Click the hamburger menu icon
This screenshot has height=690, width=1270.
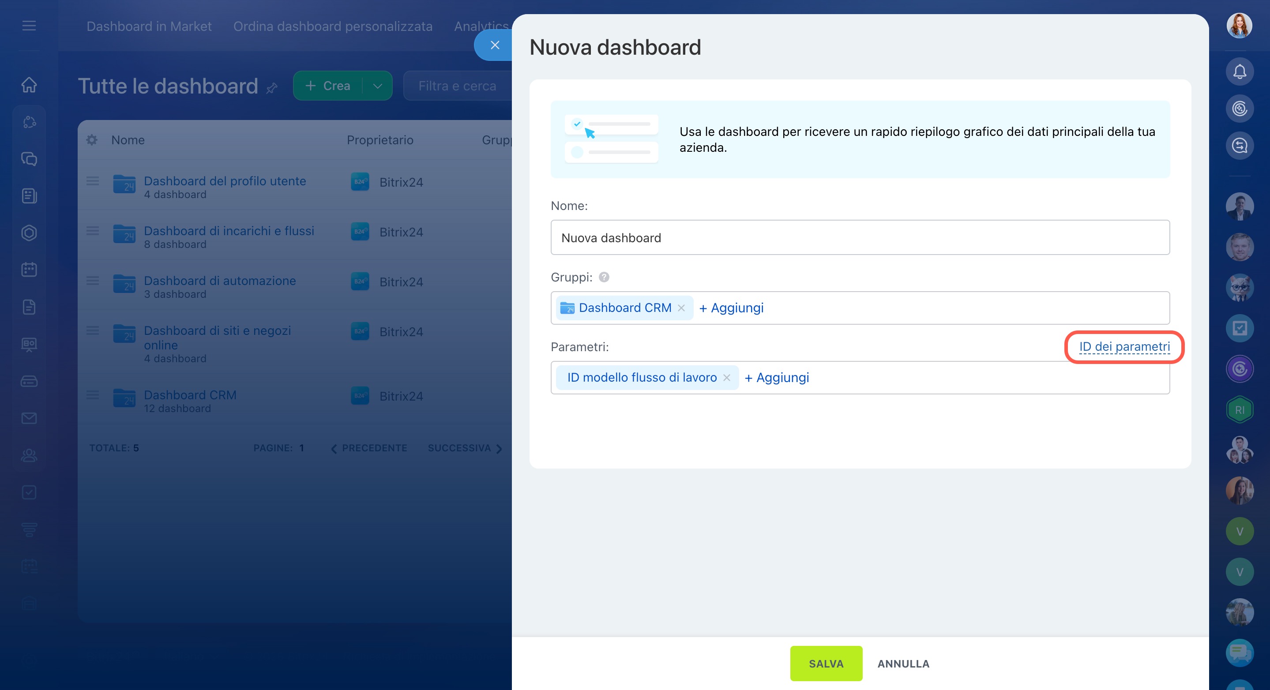point(29,26)
